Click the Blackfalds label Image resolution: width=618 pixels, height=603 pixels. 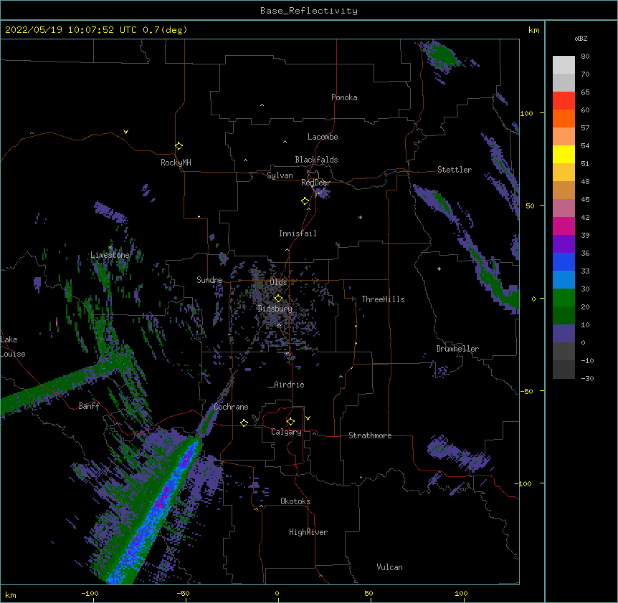(x=316, y=160)
